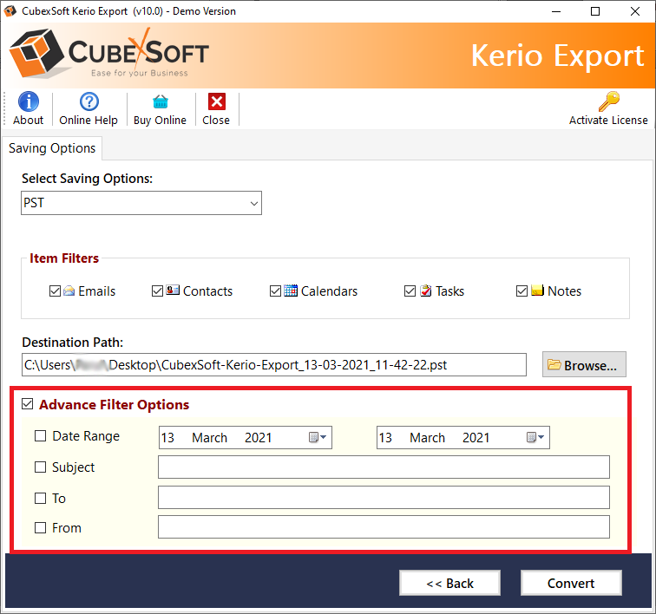Click the Calendars grid icon

coord(291,291)
